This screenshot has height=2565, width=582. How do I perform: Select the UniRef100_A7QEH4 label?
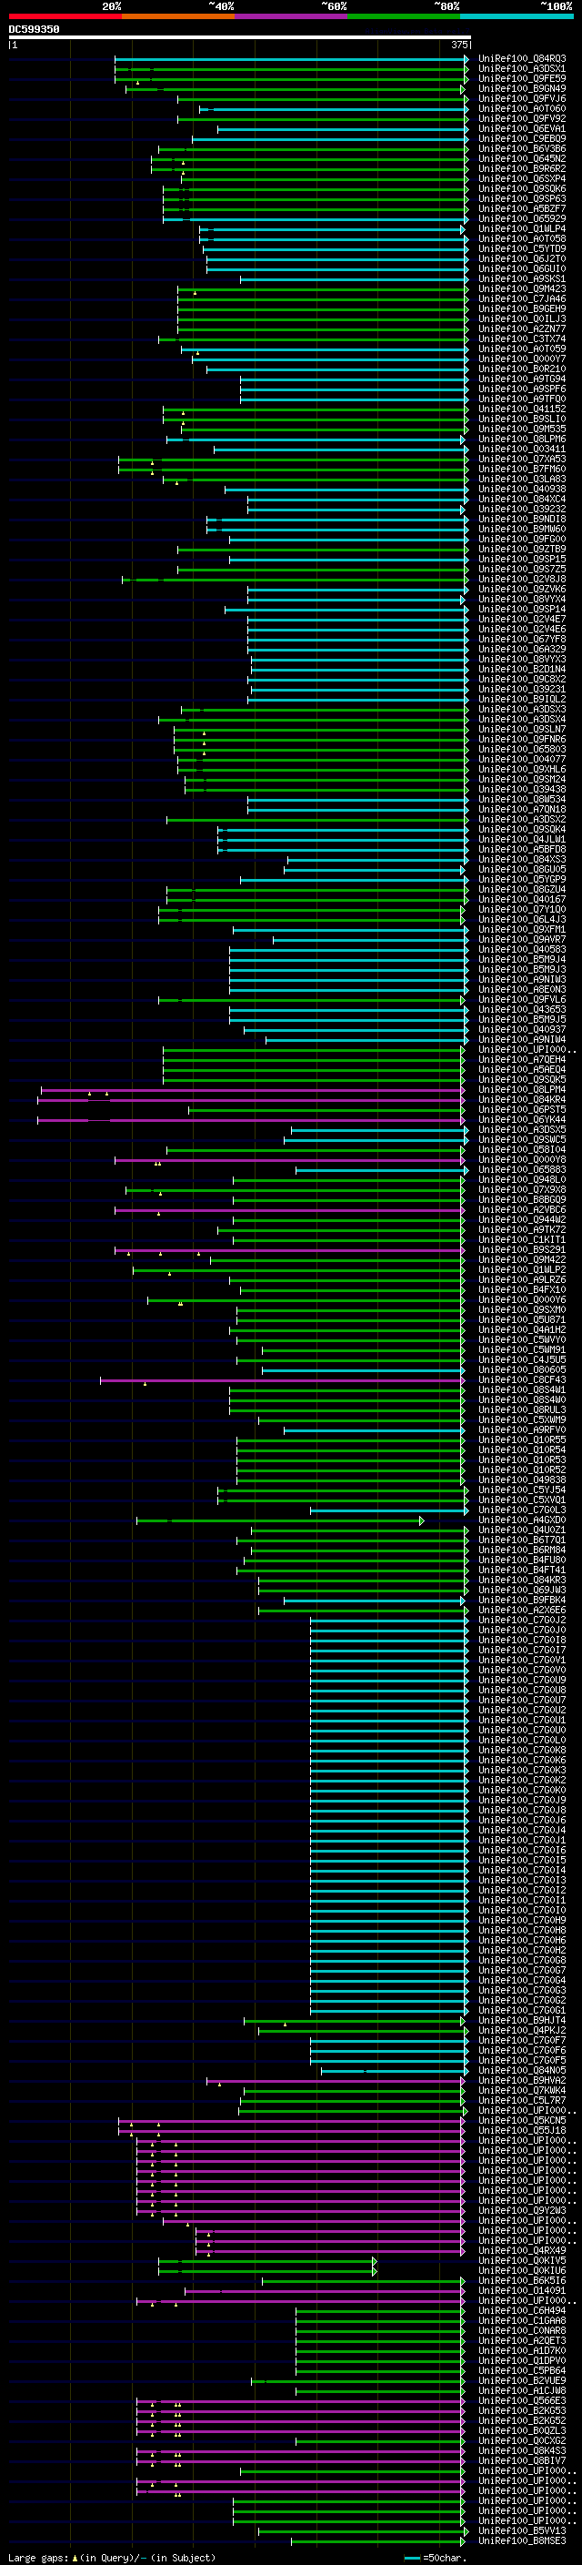522,1059
